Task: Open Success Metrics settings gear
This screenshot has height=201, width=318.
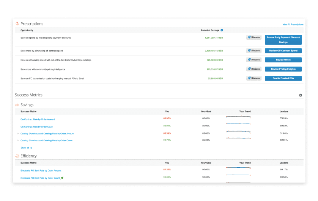Action: click(301, 95)
